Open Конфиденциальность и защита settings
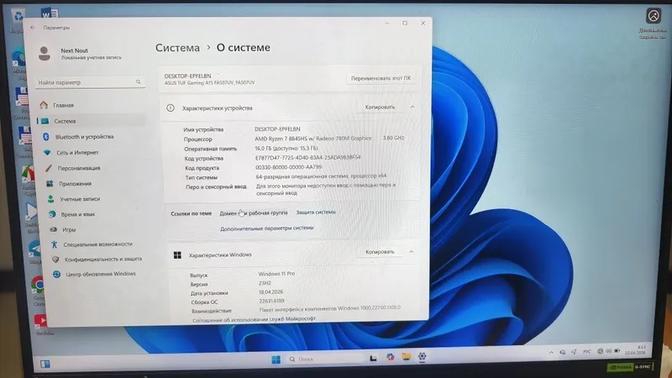 coord(102,260)
